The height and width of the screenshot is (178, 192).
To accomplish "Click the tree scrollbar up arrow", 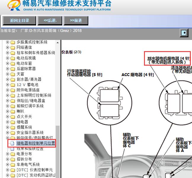I will tap(57, 43).
